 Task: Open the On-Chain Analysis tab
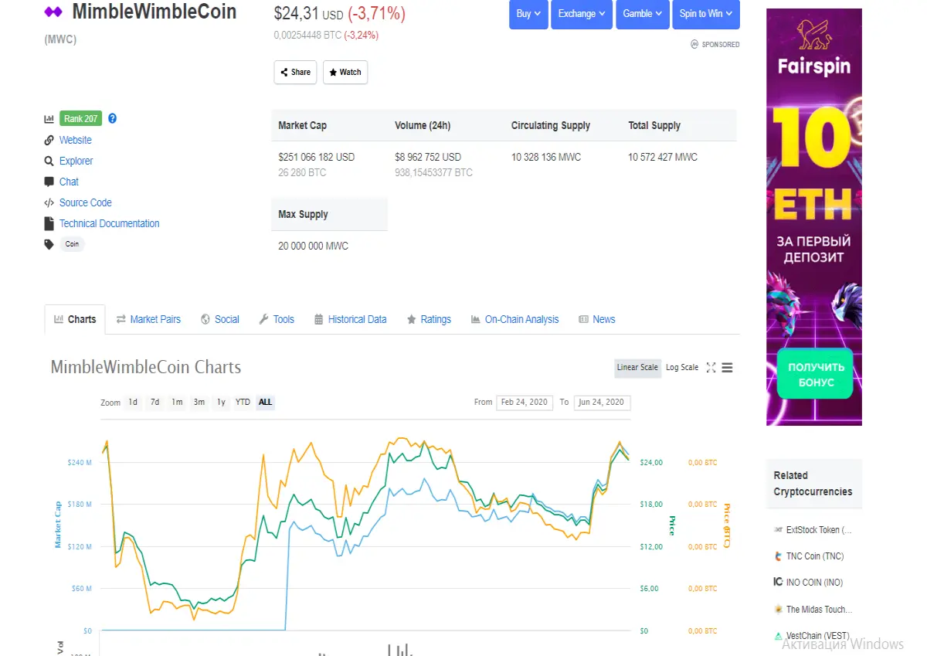click(514, 319)
